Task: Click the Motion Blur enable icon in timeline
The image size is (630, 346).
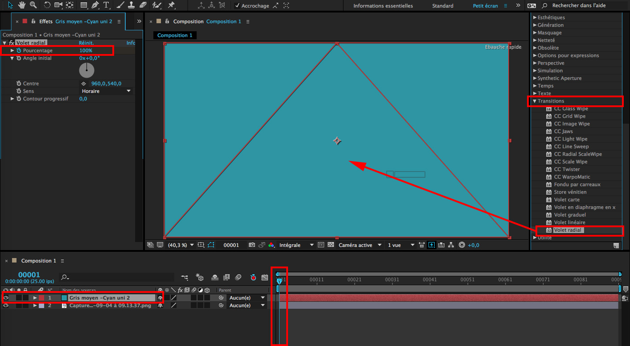Action: click(238, 277)
